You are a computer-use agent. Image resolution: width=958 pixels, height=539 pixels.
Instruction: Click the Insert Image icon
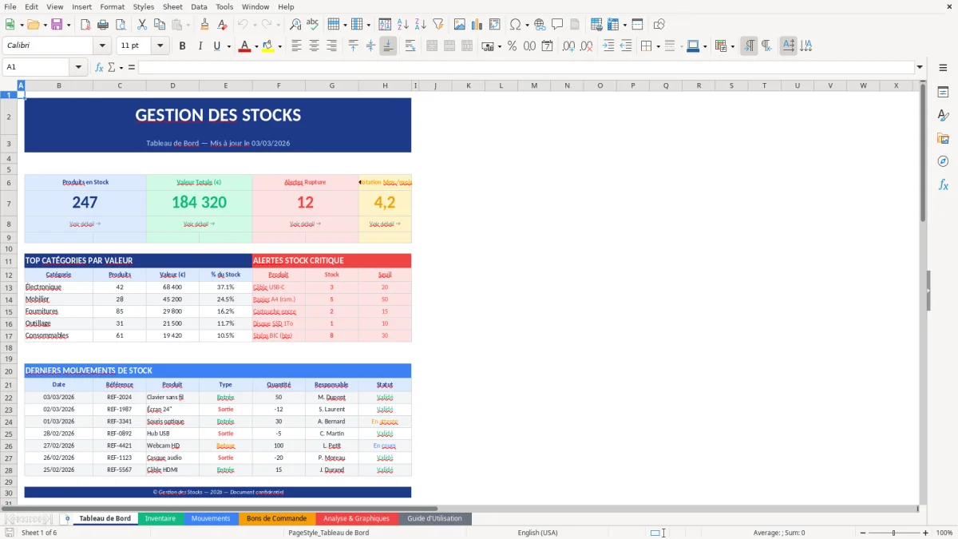click(460, 24)
